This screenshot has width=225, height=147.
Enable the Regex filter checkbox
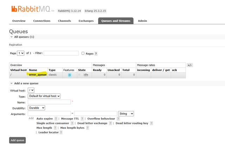click(x=83, y=53)
